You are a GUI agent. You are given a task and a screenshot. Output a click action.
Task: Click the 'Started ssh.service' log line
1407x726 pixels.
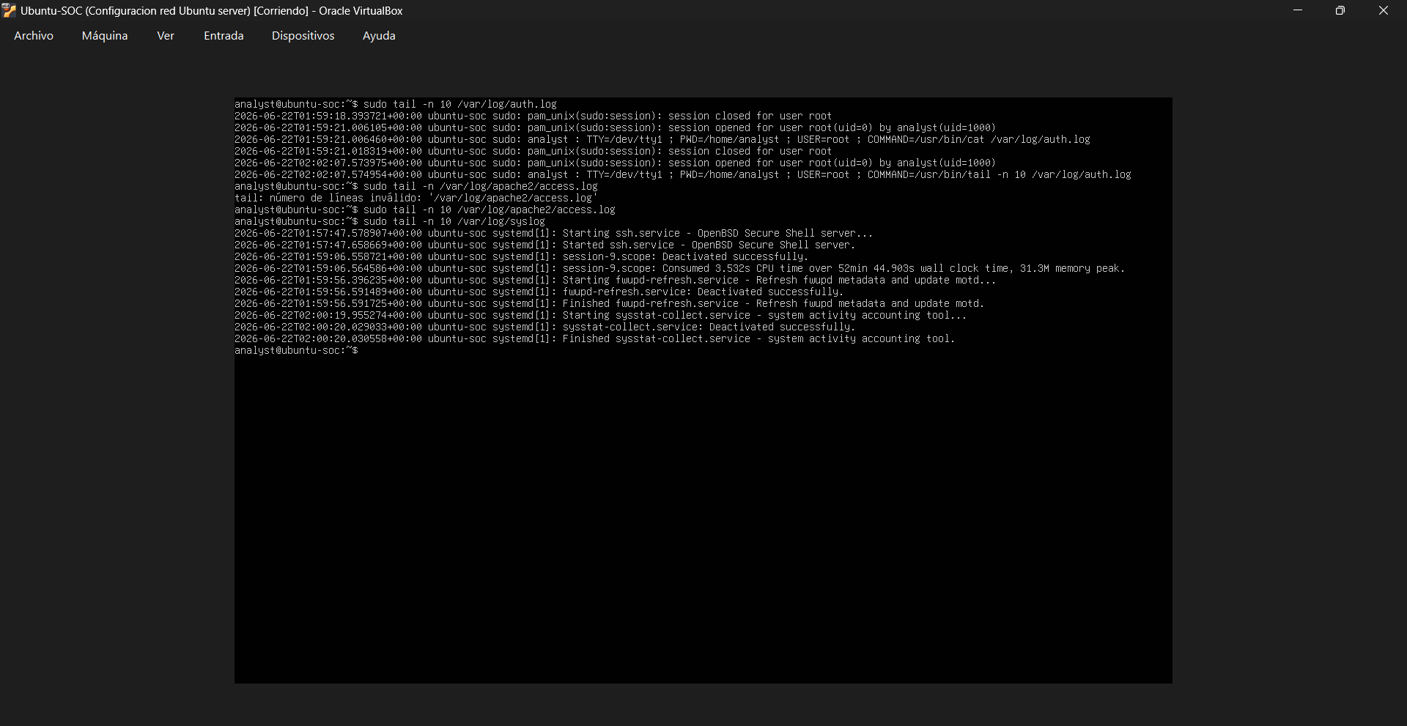(545, 245)
